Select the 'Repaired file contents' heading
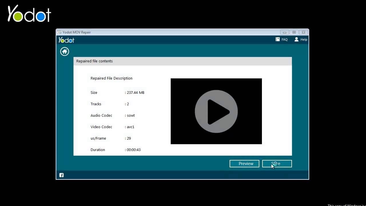The image size is (366, 206). click(94, 61)
